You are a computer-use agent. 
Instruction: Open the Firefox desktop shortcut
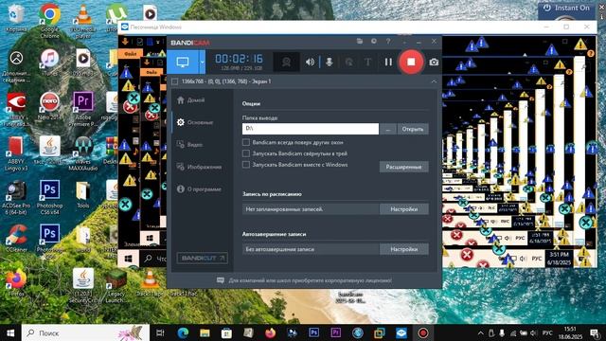pyautogui.click(x=16, y=282)
